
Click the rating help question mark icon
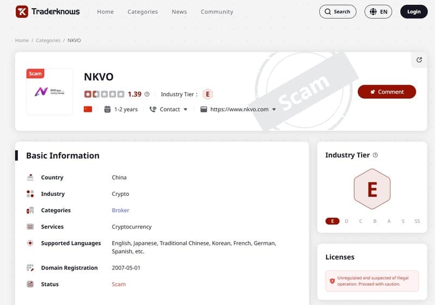coord(147,94)
